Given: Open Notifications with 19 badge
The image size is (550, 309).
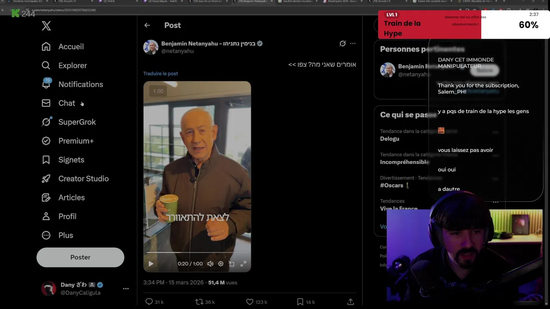Looking at the screenshot, I should coord(72,84).
